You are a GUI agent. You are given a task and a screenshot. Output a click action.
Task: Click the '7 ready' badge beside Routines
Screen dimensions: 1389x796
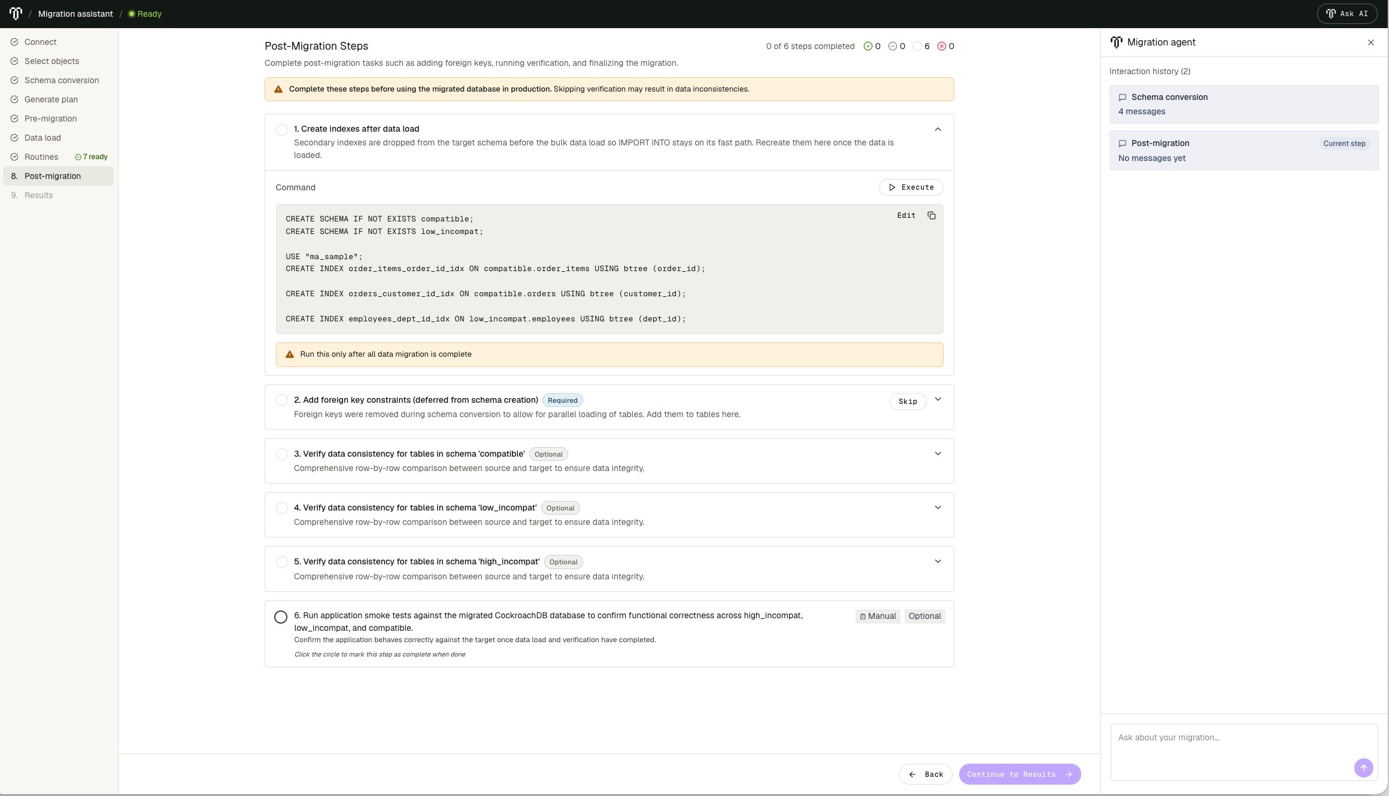click(91, 157)
